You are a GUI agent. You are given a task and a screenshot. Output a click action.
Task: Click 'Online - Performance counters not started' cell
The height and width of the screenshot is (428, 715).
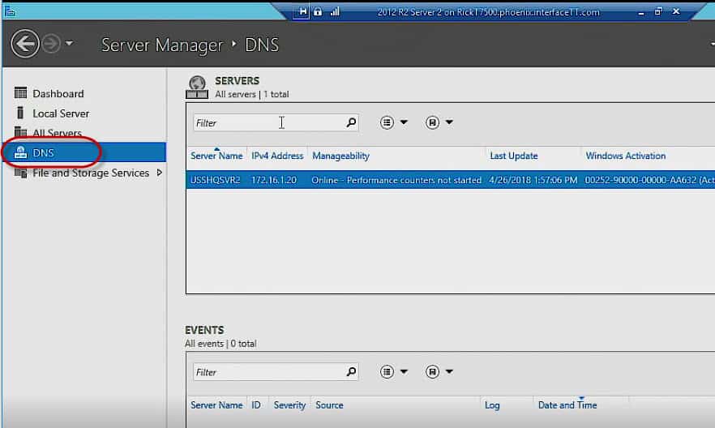coord(396,180)
